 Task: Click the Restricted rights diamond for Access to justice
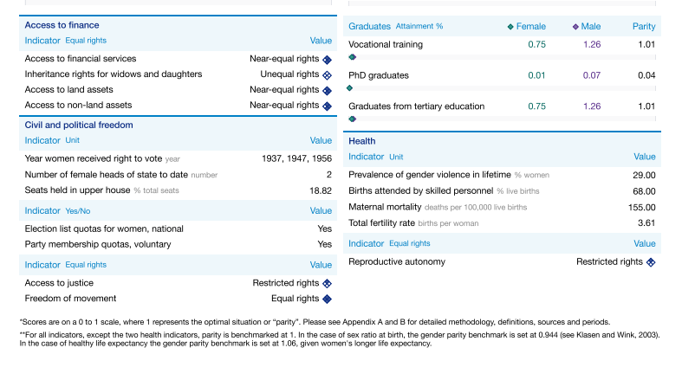click(x=327, y=283)
